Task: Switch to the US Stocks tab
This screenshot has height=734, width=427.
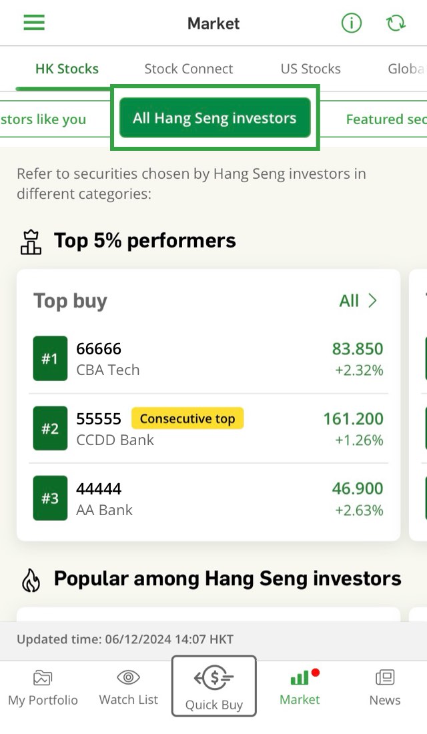Action: click(310, 69)
